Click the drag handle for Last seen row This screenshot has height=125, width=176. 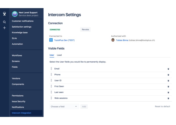[x=51, y=92]
